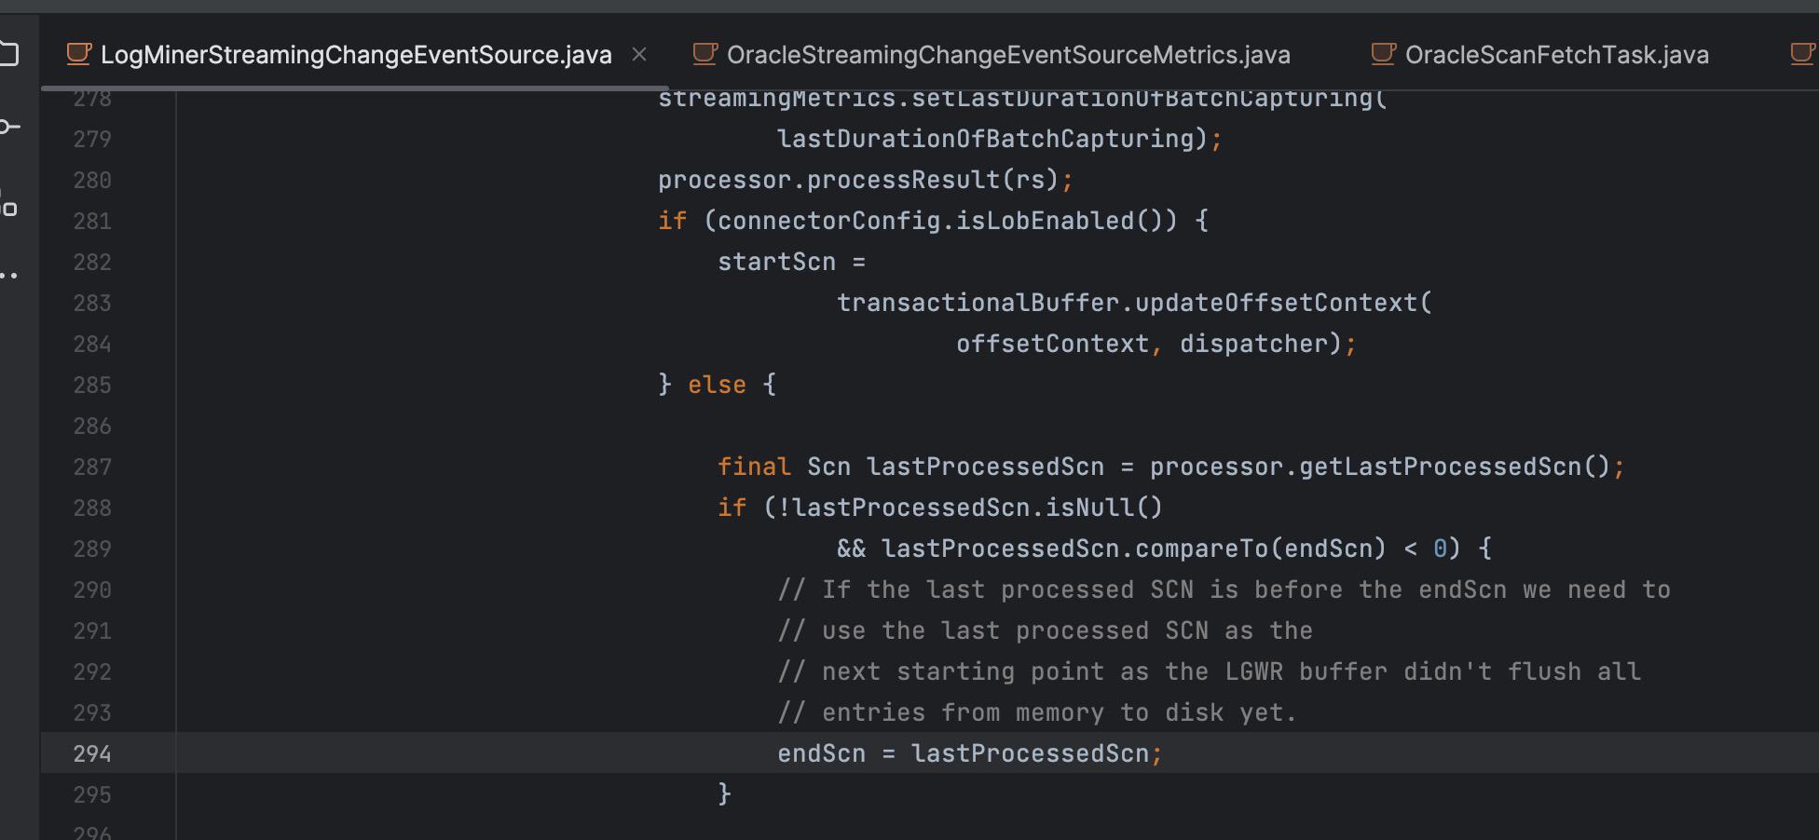Open OracleScanFetchTask.java tab
This screenshot has width=1819, height=840.
point(1556,55)
